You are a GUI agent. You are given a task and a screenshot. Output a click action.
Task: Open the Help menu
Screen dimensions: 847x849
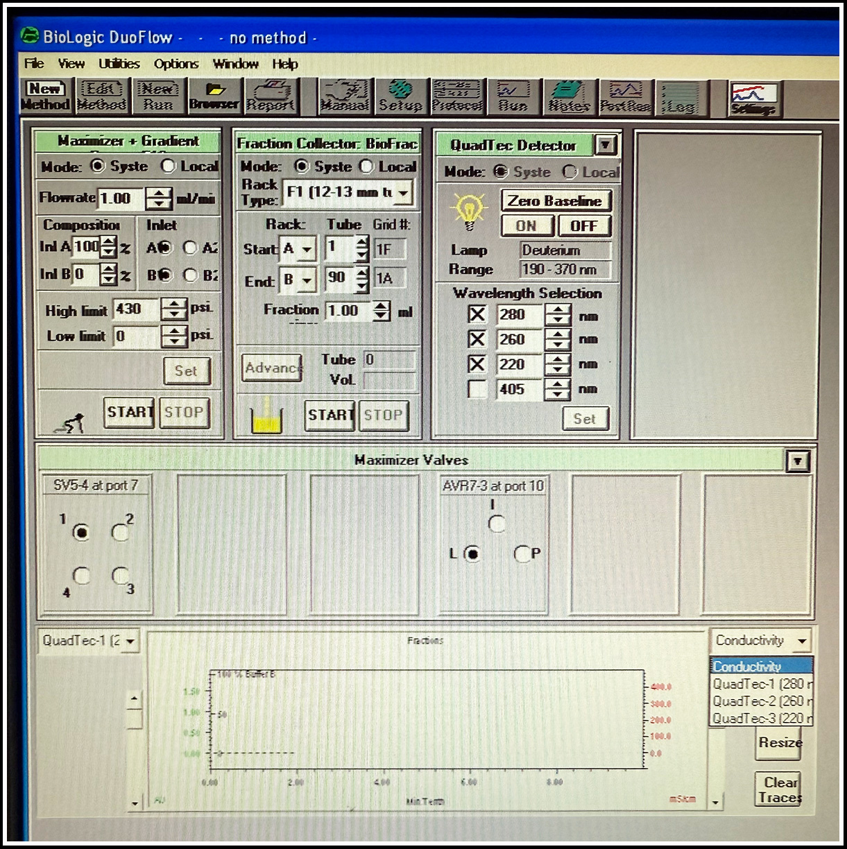tap(285, 64)
